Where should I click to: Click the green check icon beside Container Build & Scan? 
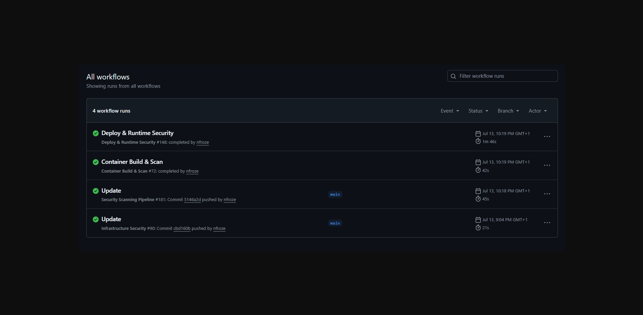pos(95,162)
